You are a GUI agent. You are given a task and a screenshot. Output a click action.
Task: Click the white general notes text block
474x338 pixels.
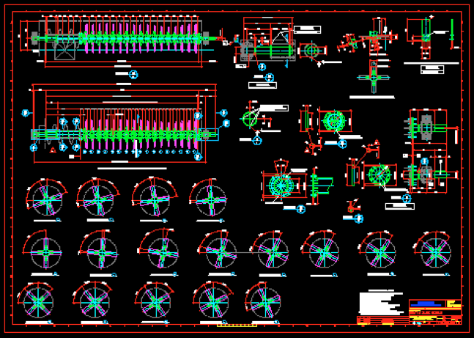[x=382, y=303]
